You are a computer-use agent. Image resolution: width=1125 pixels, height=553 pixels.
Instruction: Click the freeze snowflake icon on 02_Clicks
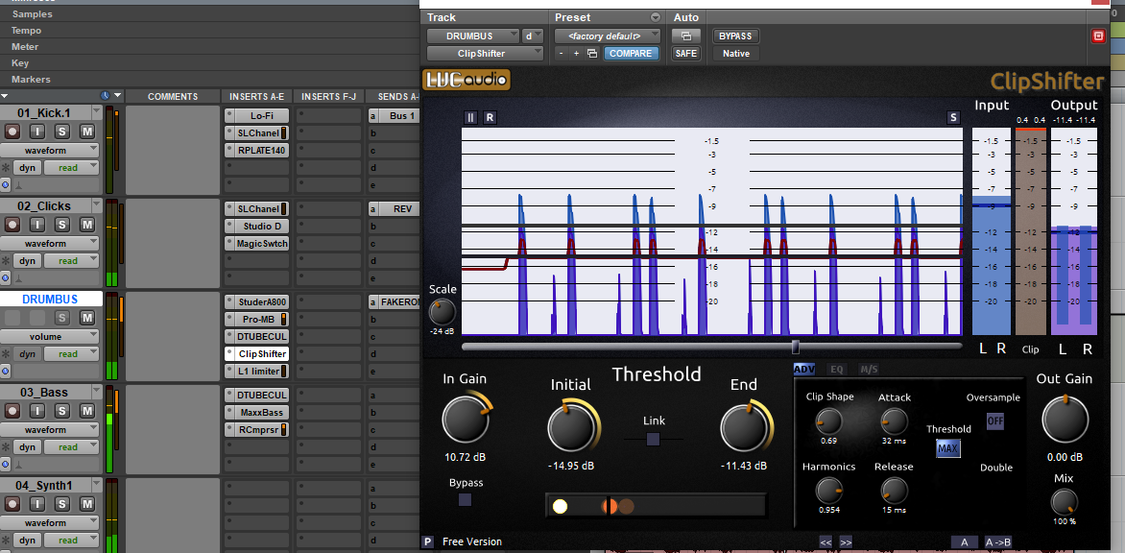tap(6, 261)
